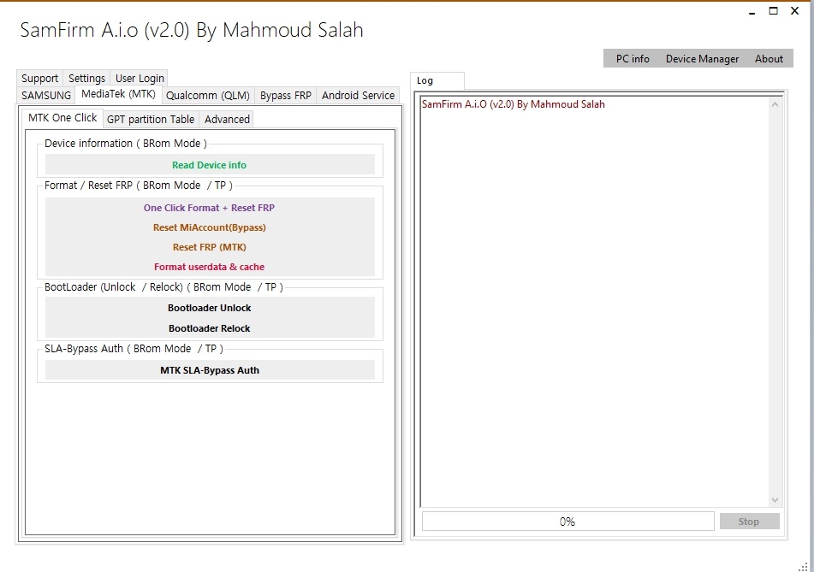Open Device Manager menu item
814x572 pixels.
[702, 59]
